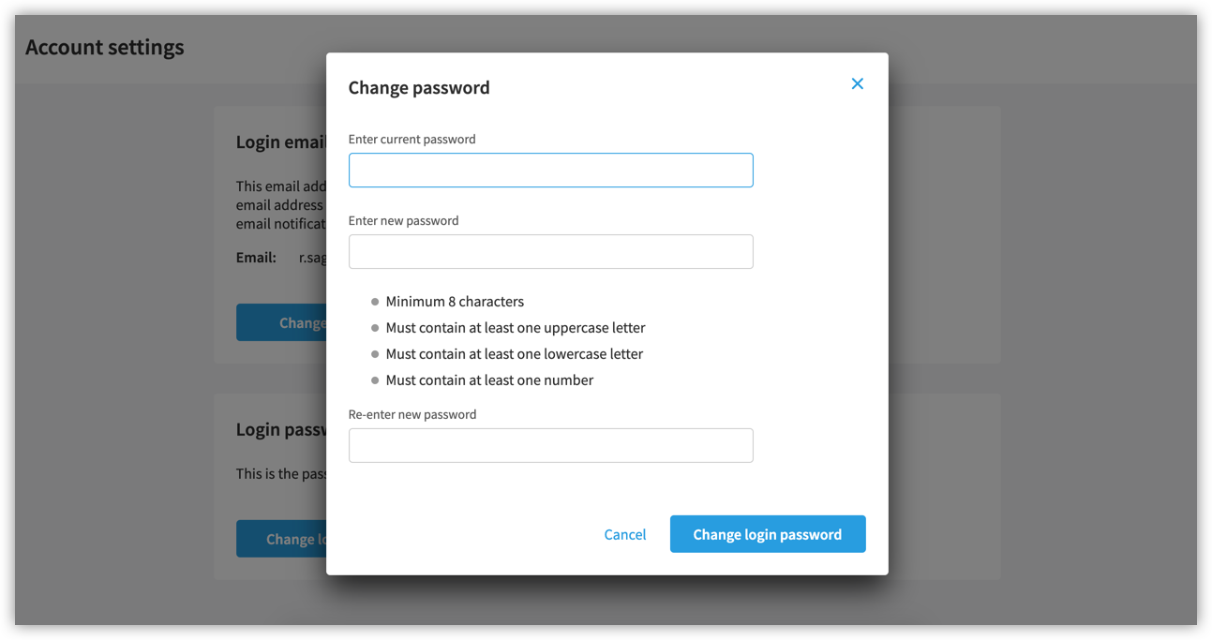Viewport: 1212px width, 640px height.
Task: Click the Change email button
Action: tap(281, 321)
